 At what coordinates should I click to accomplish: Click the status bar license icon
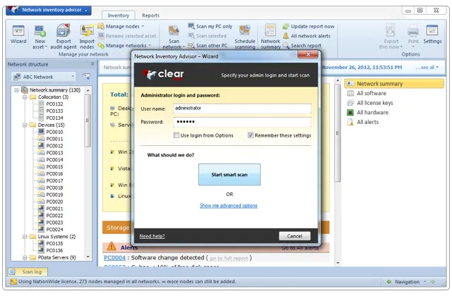pyautogui.click(x=13, y=282)
